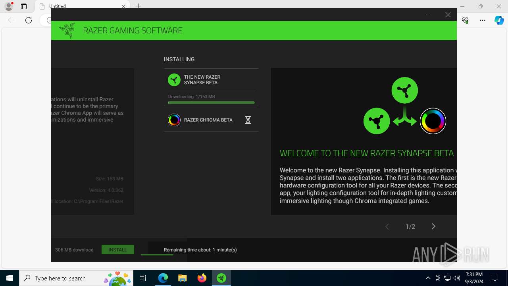Select RAZER CHROMA BETA label
The height and width of the screenshot is (286, 508).
208,120
